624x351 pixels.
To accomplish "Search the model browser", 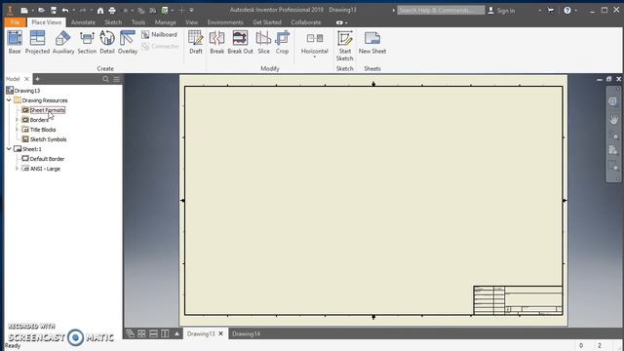I will (105, 79).
